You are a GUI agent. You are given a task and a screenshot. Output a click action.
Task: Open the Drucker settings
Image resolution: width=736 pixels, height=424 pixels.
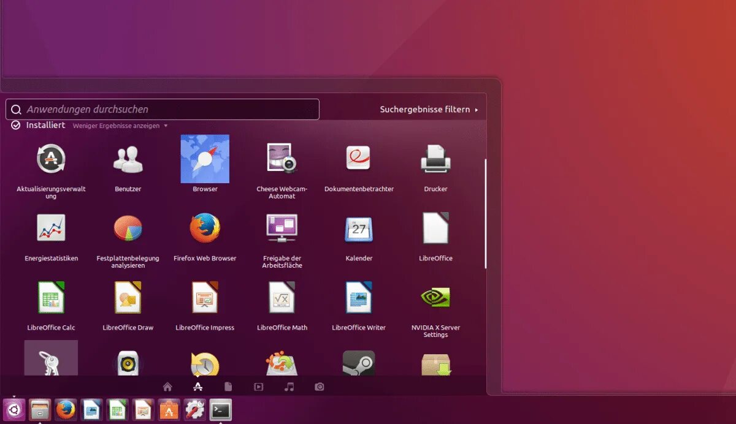tap(435, 159)
